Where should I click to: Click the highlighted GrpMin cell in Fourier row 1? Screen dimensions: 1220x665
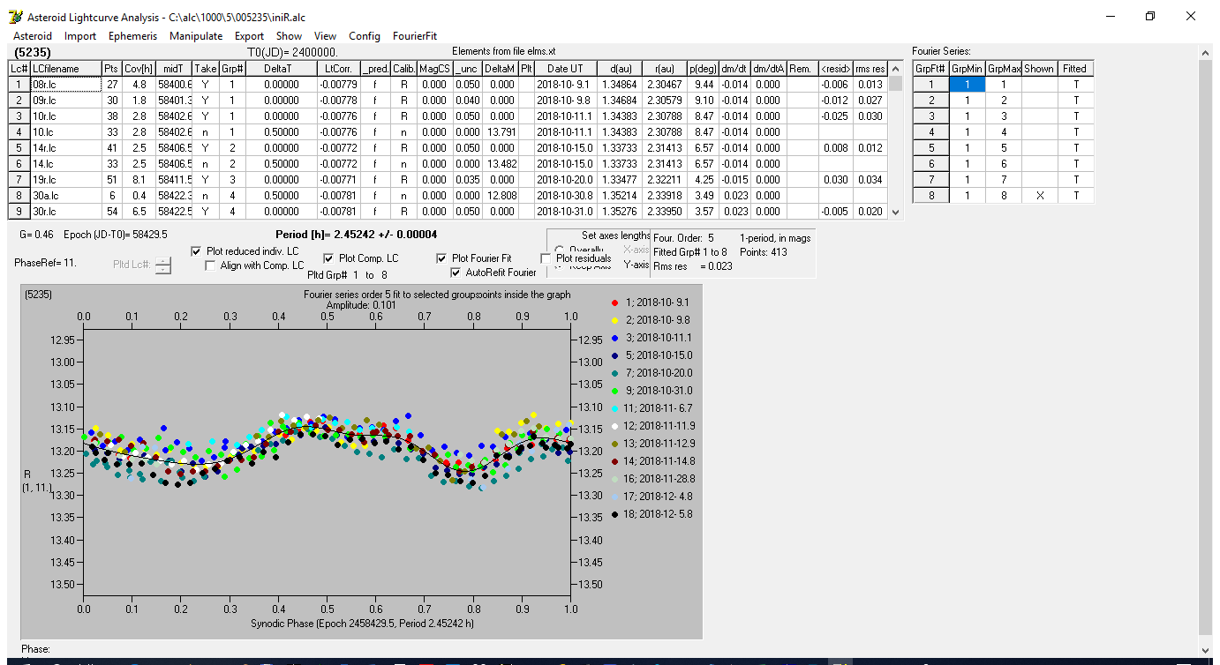coord(967,85)
